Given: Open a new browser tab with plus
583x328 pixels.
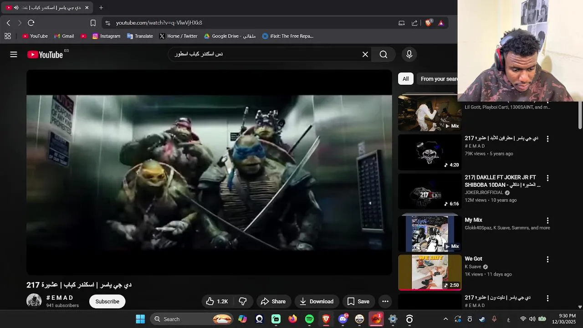Looking at the screenshot, I should [x=101, y=8].
